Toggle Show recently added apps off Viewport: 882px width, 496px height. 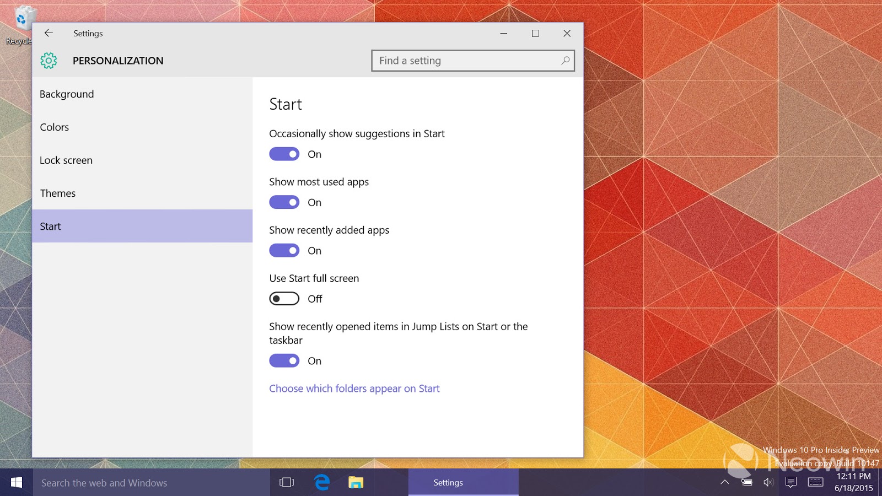point(284,251)
